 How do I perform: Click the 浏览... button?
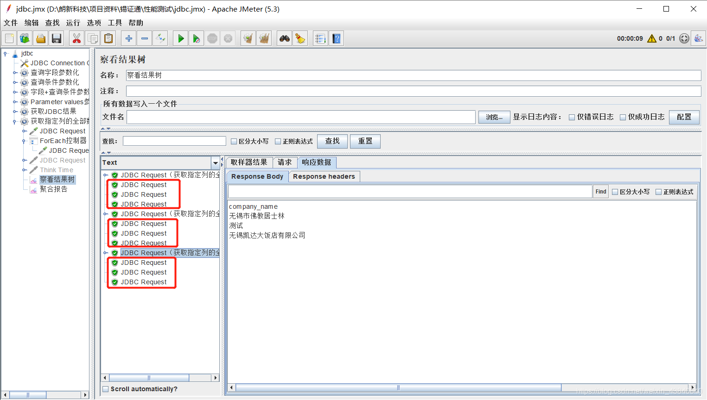[494, 117]
